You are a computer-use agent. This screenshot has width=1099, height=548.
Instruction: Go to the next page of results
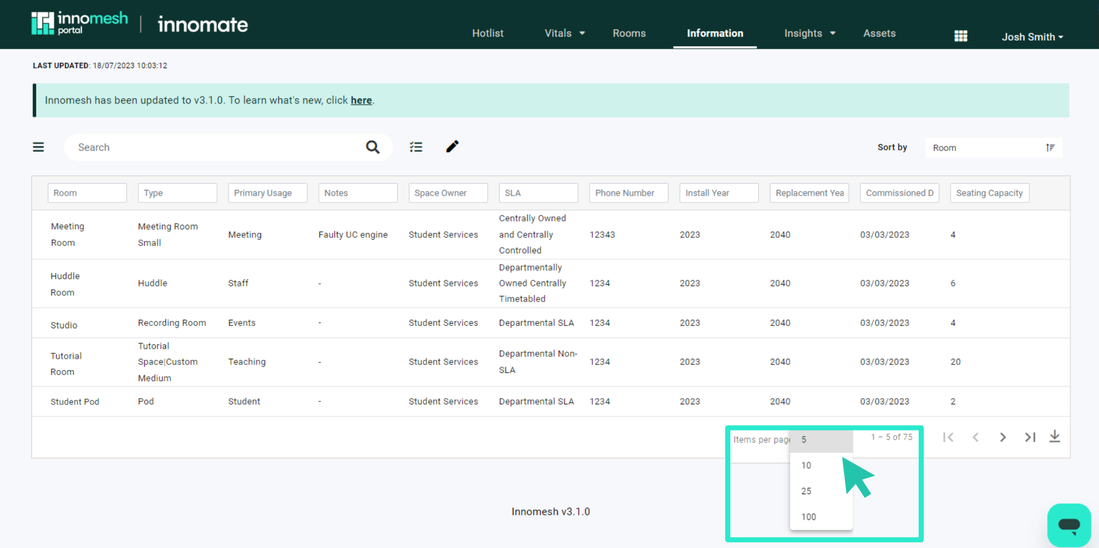1003,437
